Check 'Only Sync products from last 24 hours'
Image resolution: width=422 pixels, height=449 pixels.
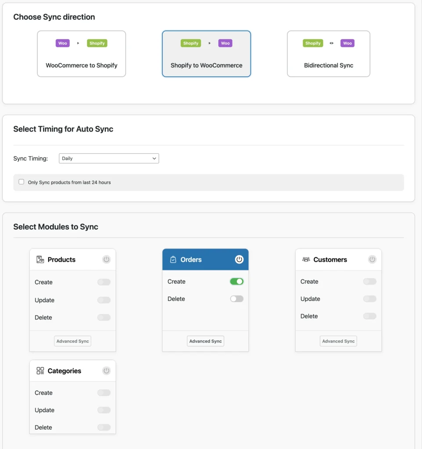click(x=21, y=181)
